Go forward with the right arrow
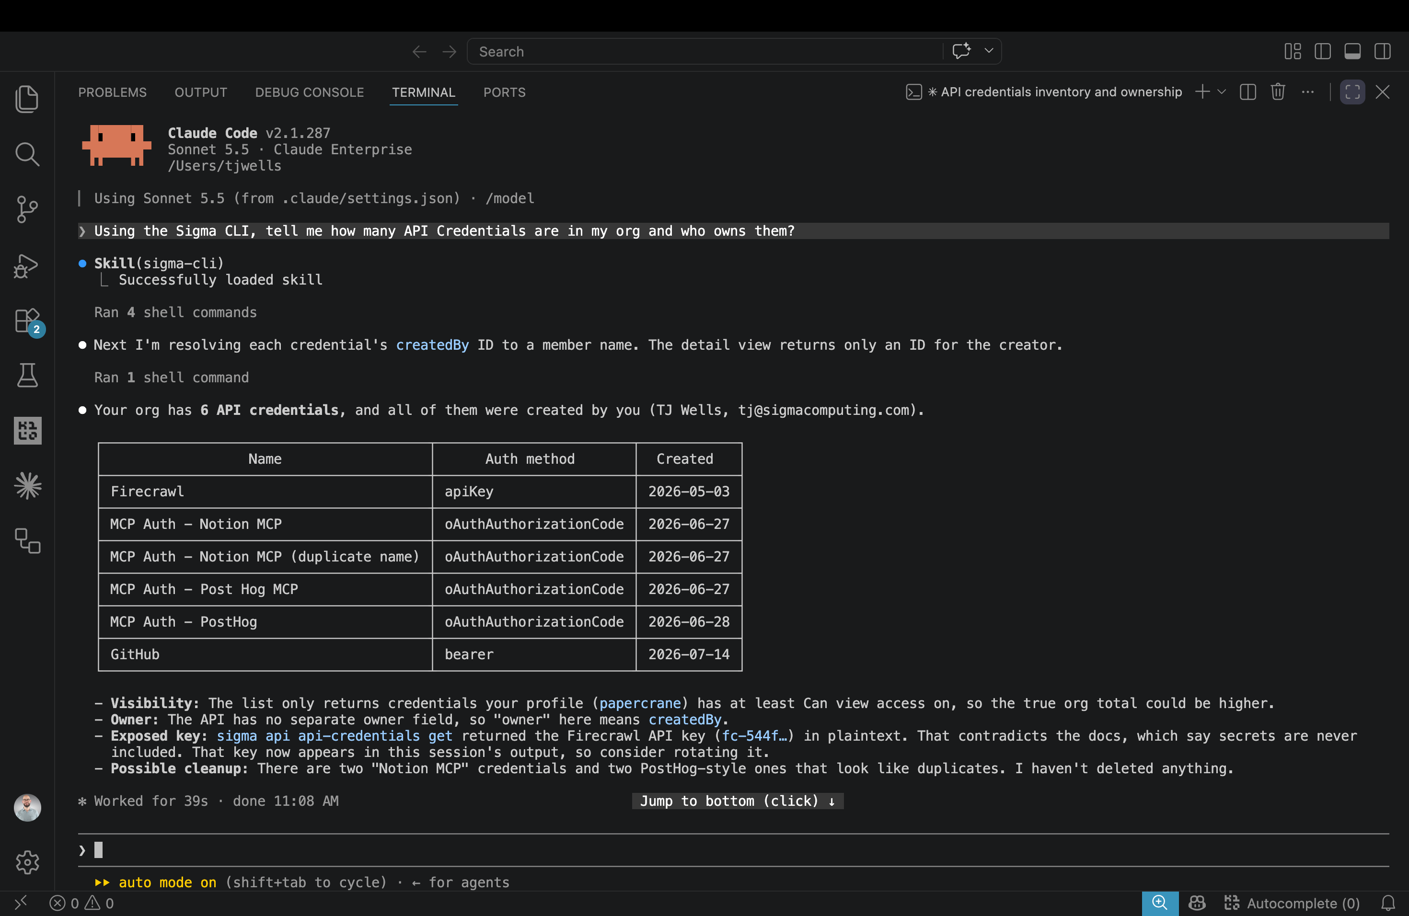This screenshot has width=1409, height=916. tap(450, 51)
